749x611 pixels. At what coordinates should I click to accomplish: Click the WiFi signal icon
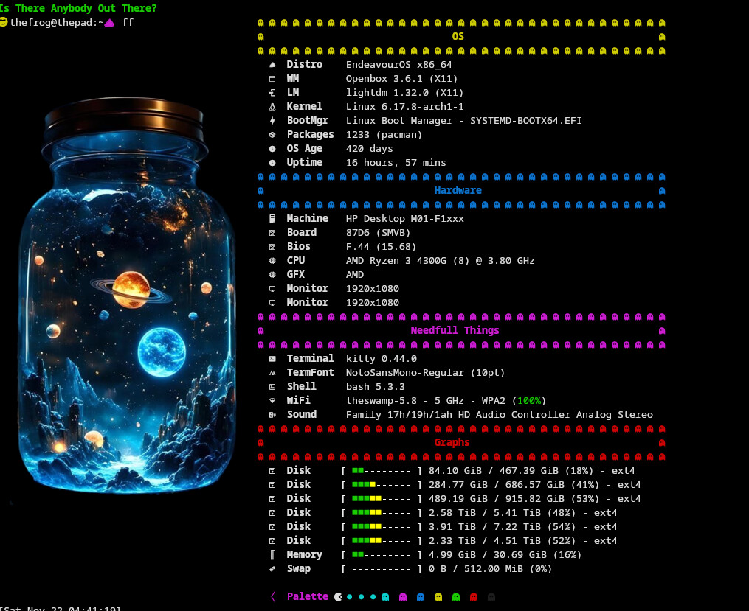pyautogui.click(x=272, y=401)
